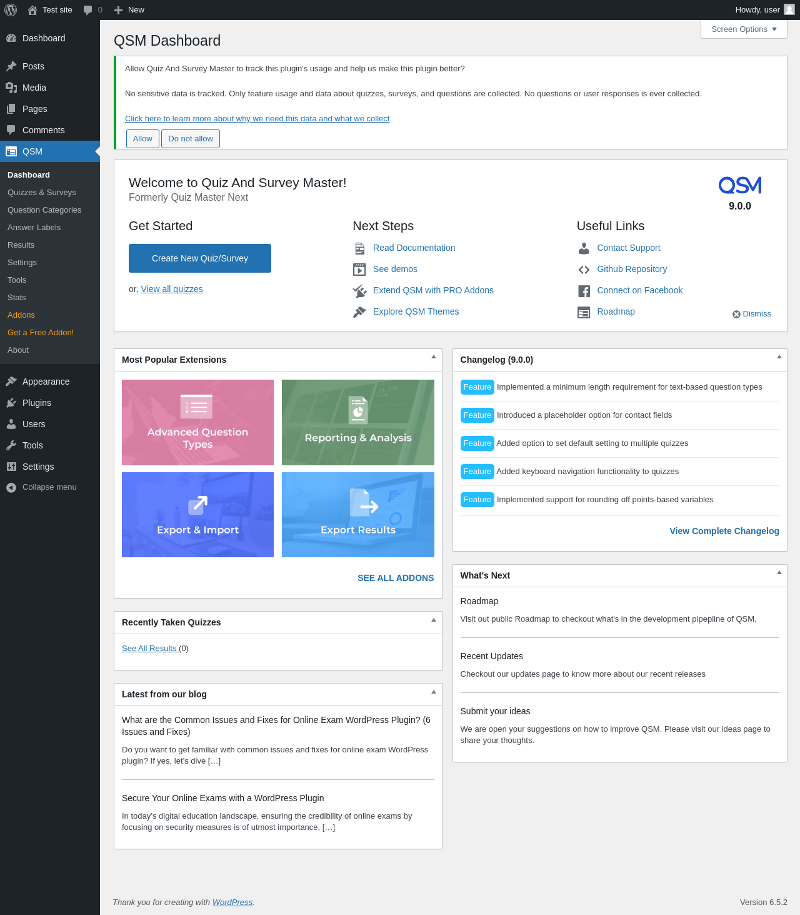
Task: Open blog post about Common Issues and Fixes
Action: tap(276, 726)
